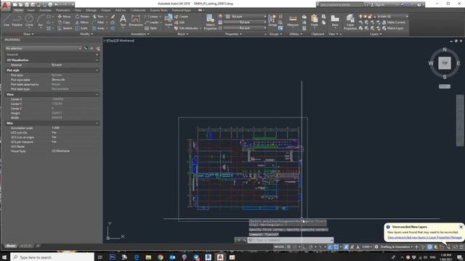Open the No selection dropdown
465x261 pixels.
coord(44,49)
